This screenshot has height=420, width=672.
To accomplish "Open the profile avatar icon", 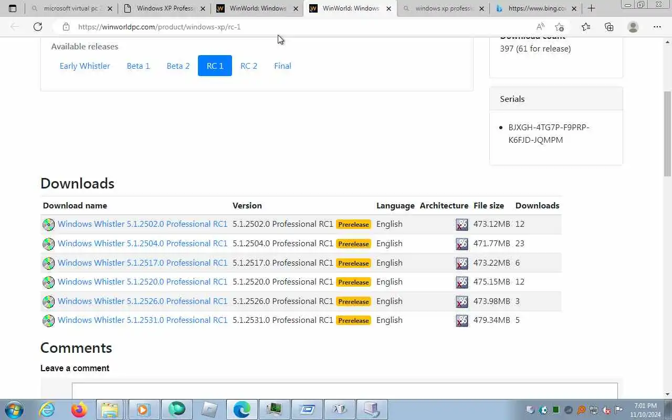I will 633,27.
